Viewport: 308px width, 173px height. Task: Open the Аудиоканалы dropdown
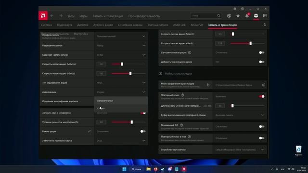(121, 92)
